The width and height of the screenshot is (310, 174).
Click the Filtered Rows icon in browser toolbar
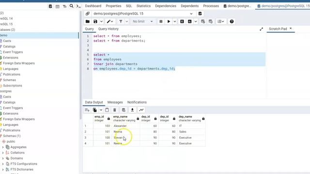(x=64, y=6)
